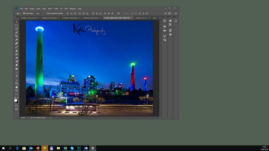The image size is (269, 151).
Task: Open the background color picker
Action: tap(17, 102)
